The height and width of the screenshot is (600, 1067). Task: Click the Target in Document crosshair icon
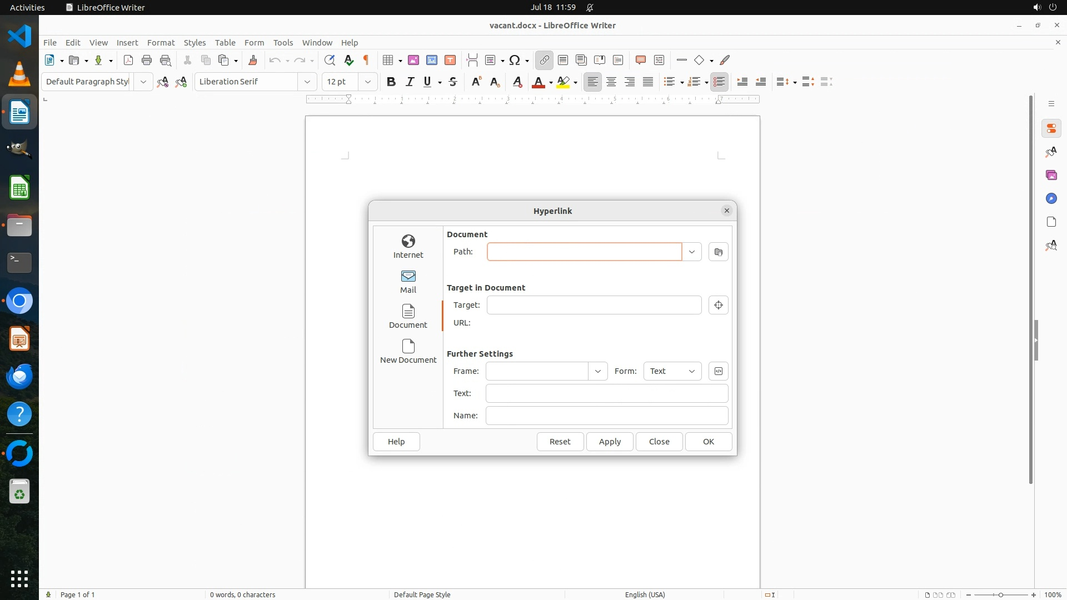pos(718,305)
